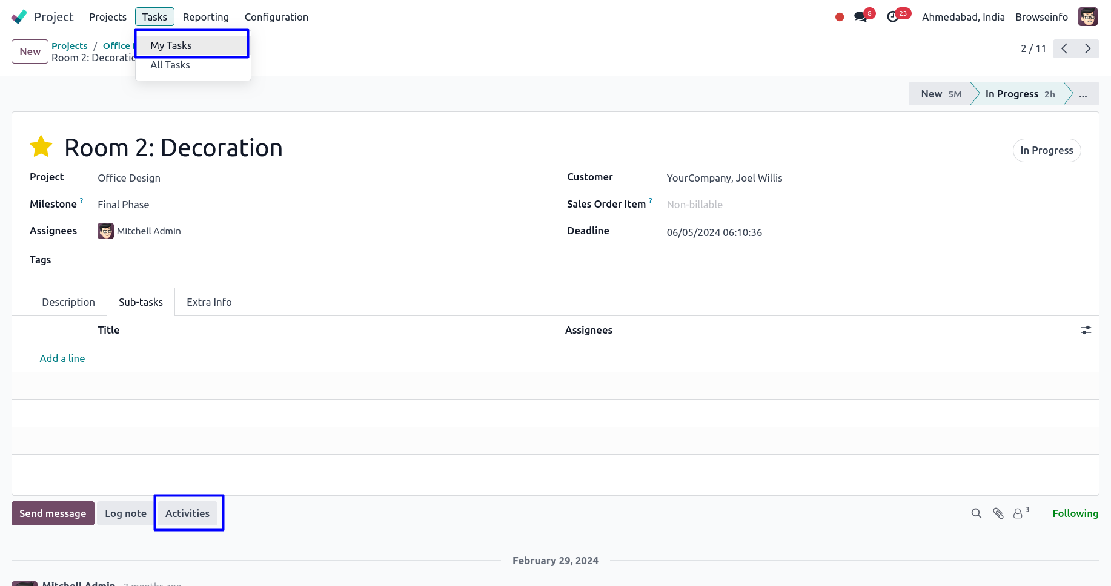Show followers list icon
The width and height of the screenshot is (1111, 586).
point(1019,513)
